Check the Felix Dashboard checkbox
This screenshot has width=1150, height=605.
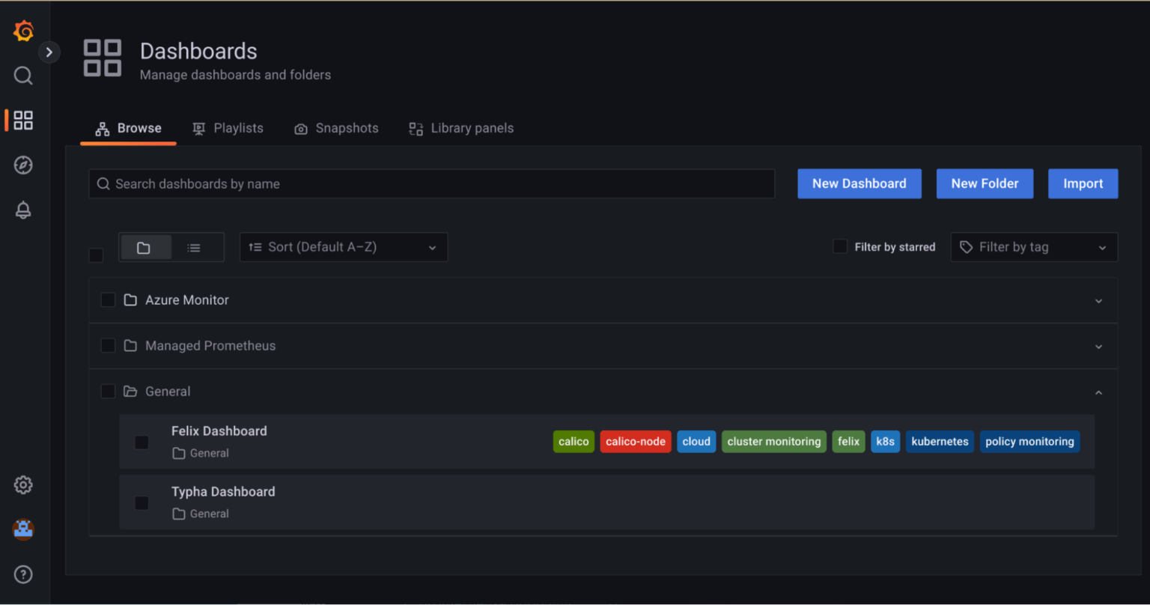pyautogui.click(x=142, y=442)
